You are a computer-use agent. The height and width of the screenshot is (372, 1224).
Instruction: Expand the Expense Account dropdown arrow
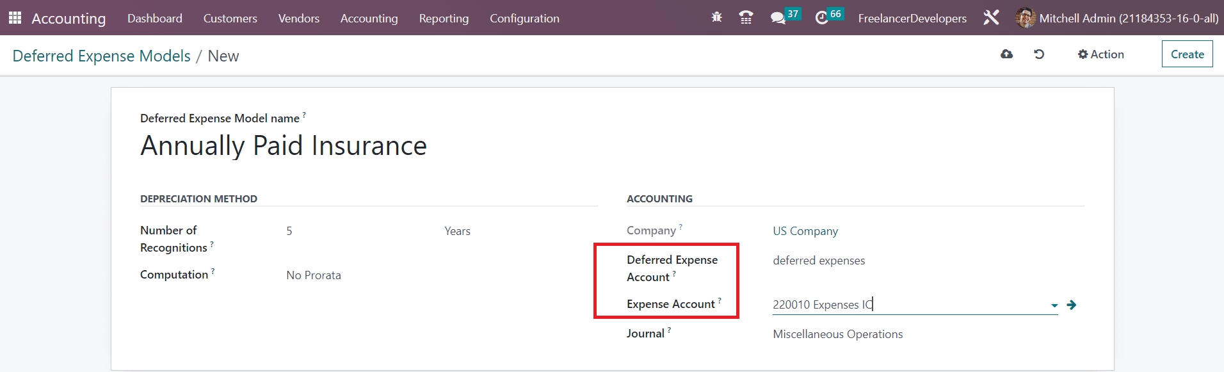click(1054, 305)
